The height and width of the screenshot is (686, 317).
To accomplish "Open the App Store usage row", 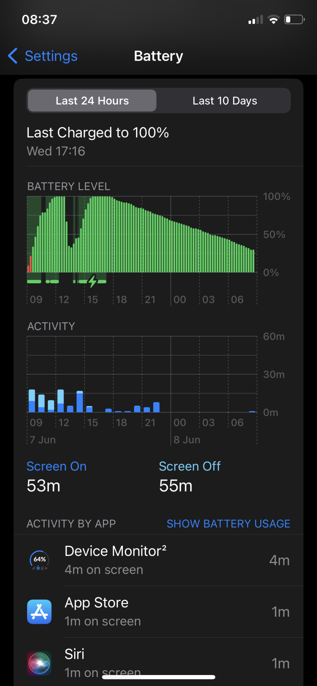I will point(158,612).
